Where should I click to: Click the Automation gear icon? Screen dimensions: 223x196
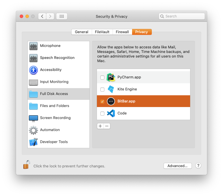click(33, 130)
